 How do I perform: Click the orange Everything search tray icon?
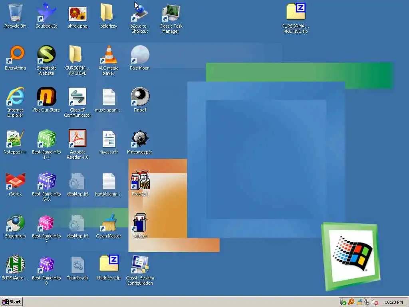tap(351, 302)
